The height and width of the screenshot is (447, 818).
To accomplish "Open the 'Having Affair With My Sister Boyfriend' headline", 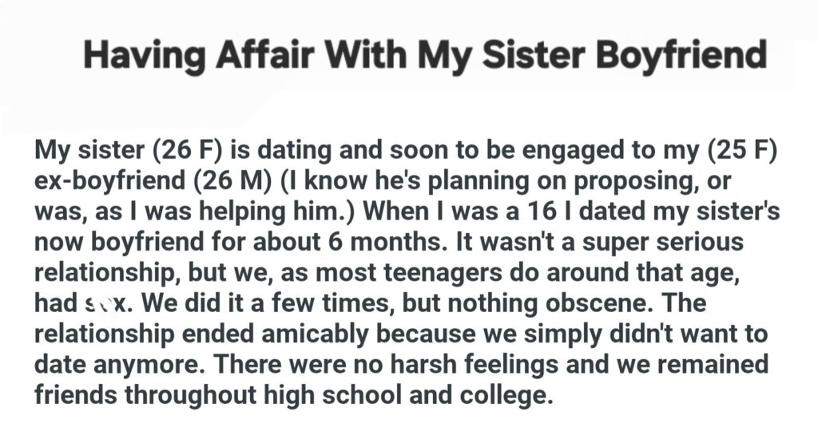I will pos(425,57).
